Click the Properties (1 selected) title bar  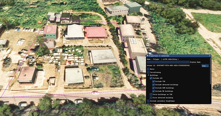179,56
